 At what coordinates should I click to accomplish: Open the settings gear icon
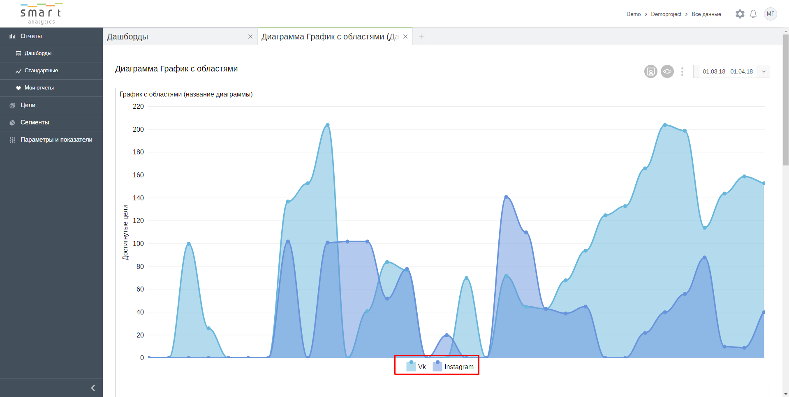pyautogui.click(x=740, y=14)
